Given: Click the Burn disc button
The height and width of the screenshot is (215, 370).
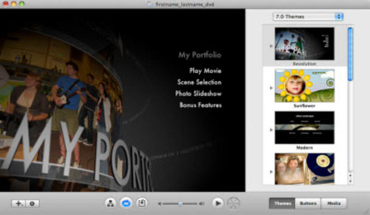Looking at the screenshot, I should click(233, 203).
